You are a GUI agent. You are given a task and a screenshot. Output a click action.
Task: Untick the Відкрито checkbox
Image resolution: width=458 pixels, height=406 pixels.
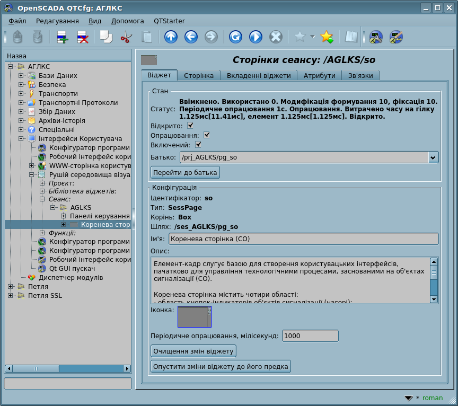click(x=190, y=126)
